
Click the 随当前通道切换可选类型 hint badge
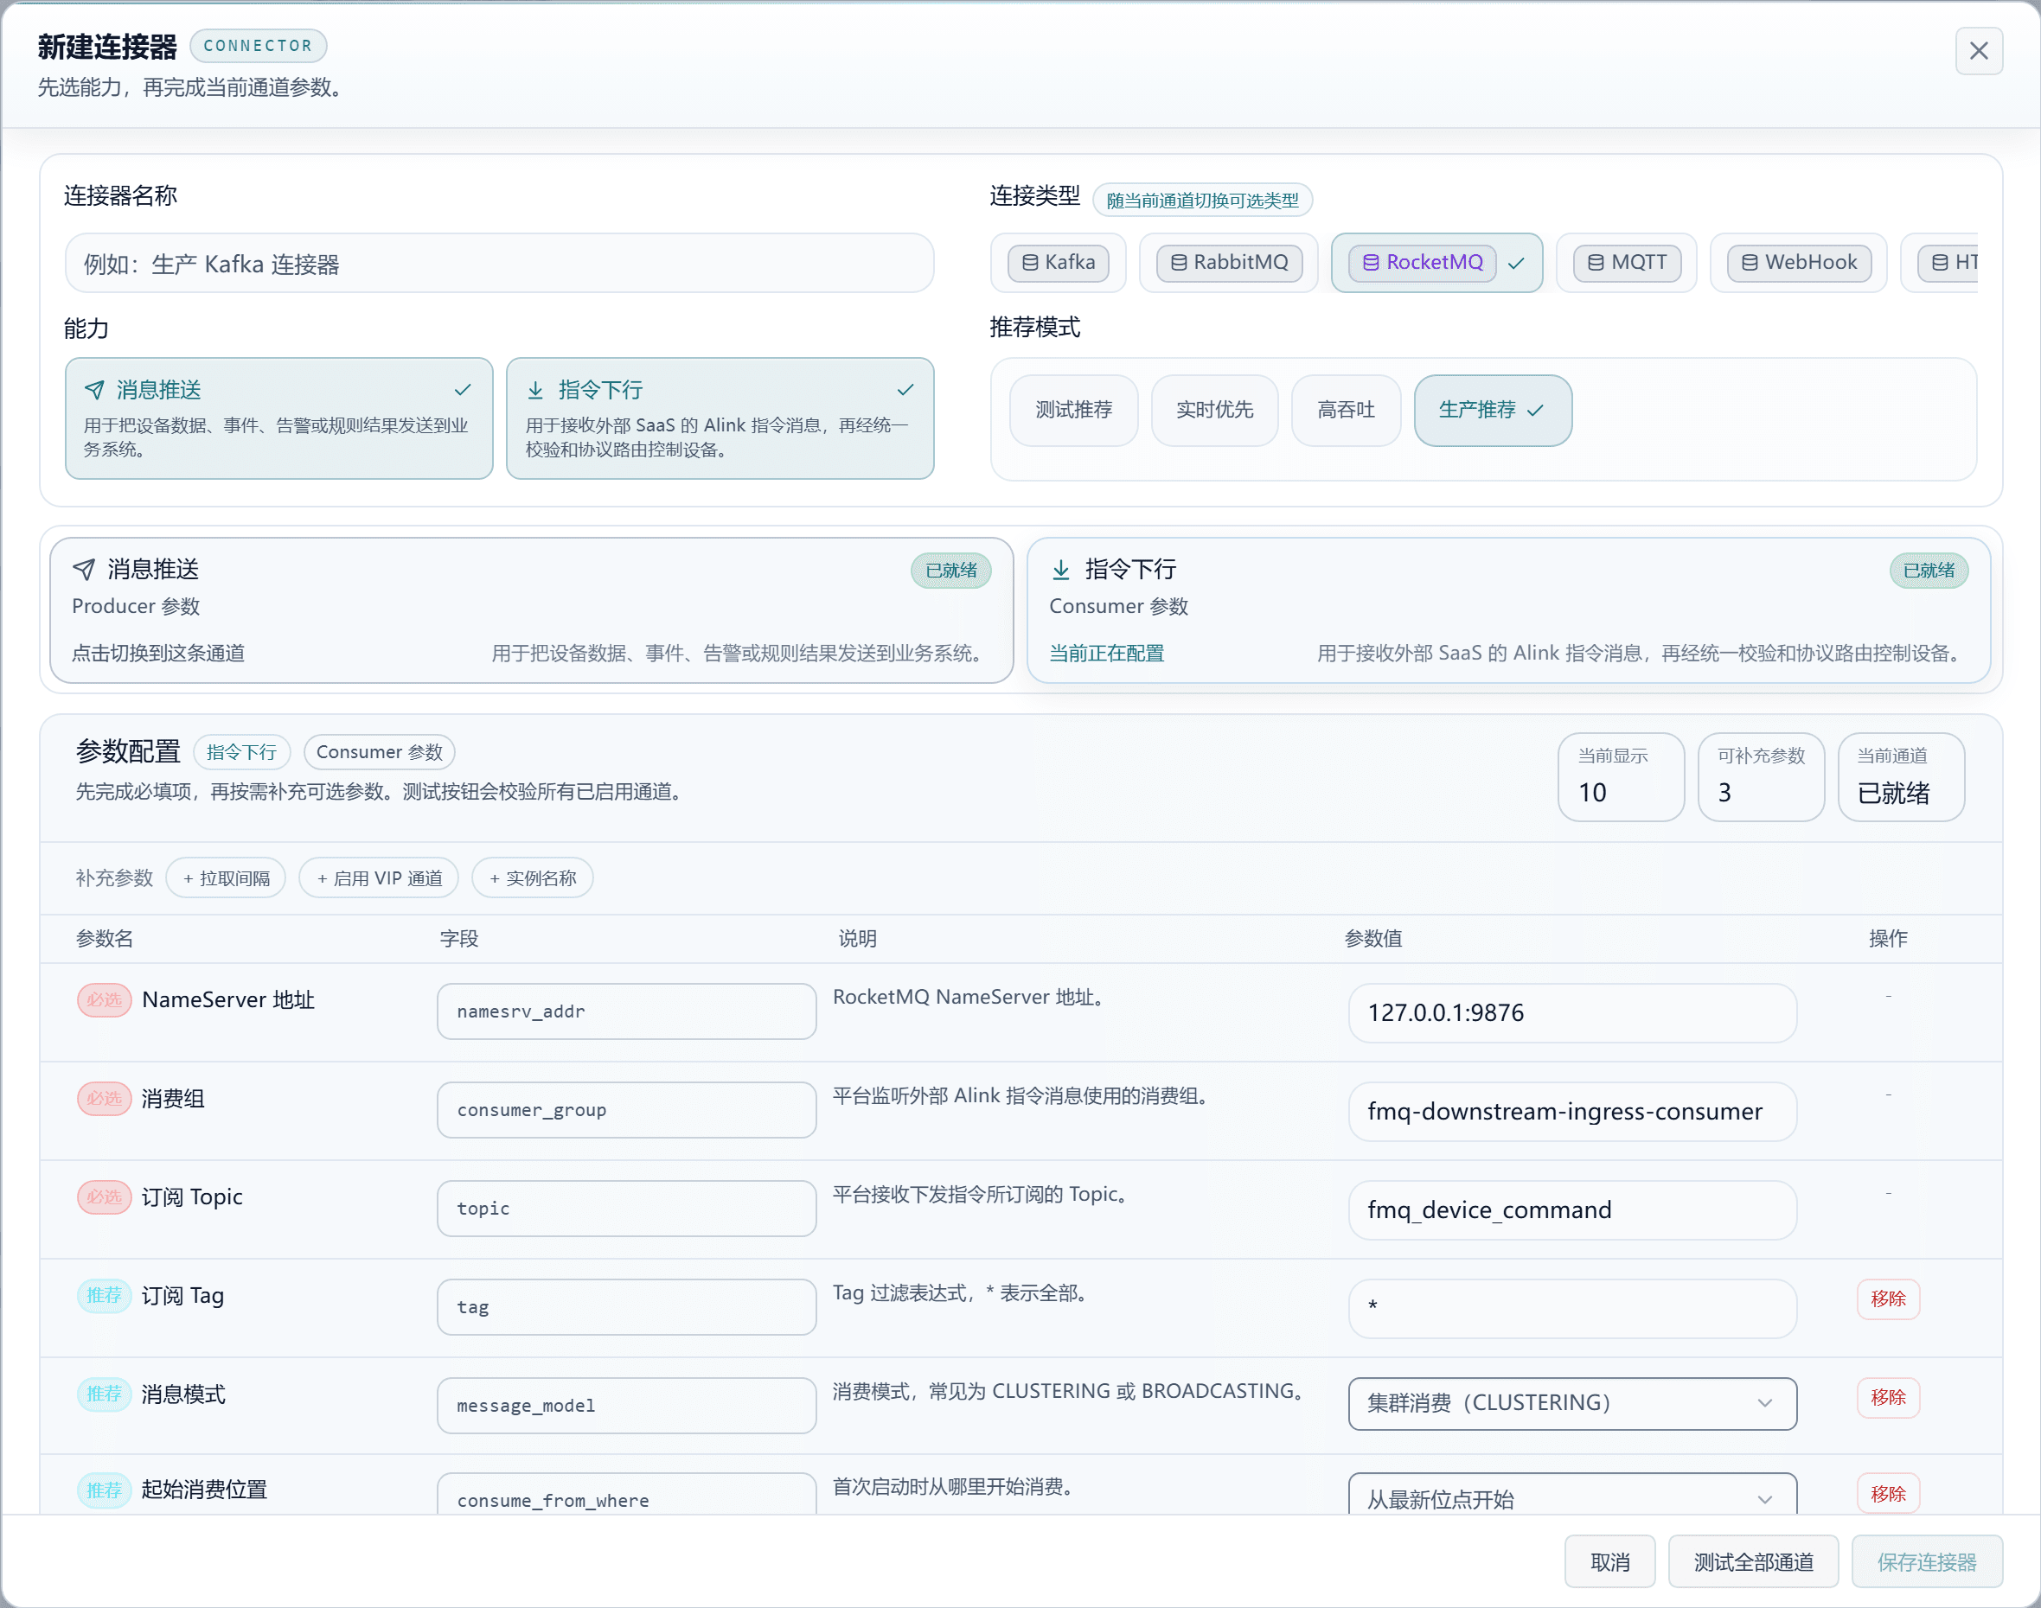(x=1202, y=201)
